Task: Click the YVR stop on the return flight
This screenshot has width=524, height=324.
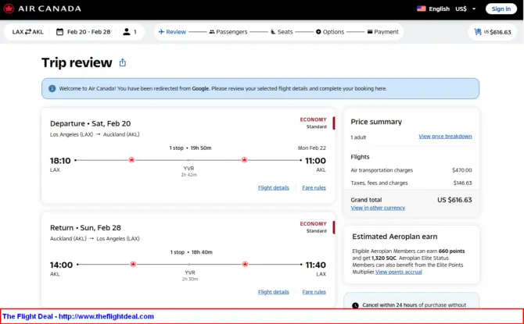Action: pyautogui.click(x=190, y=272)
